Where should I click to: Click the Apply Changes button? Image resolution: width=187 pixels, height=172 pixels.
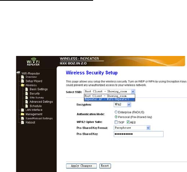(x=81, y=166)
